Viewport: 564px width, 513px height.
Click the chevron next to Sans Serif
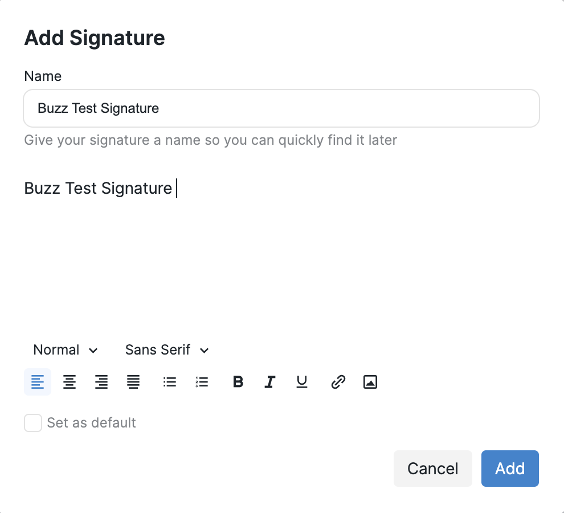[x=205, y=350]
